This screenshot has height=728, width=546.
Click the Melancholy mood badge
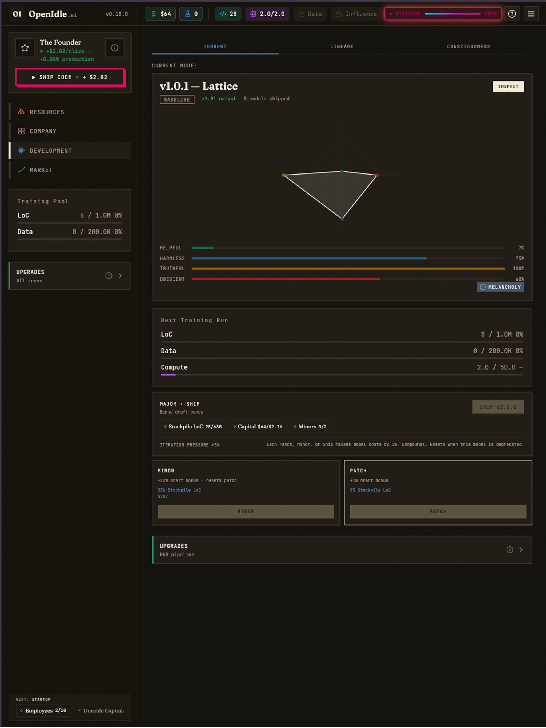[500, 287]
